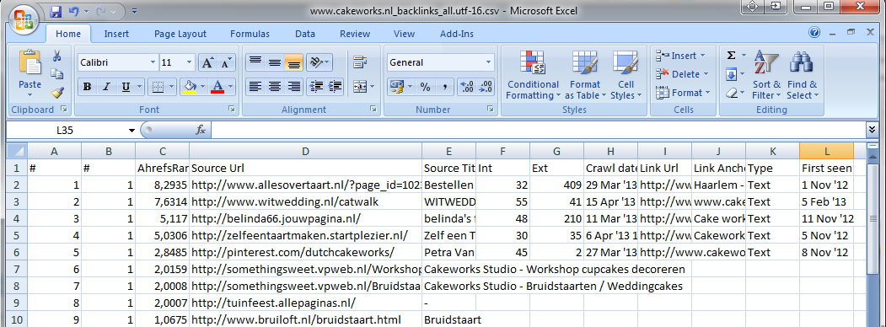Open the Review tab
Image resolution: width=886 pixels, height=327 pixels.
point(355,34)
